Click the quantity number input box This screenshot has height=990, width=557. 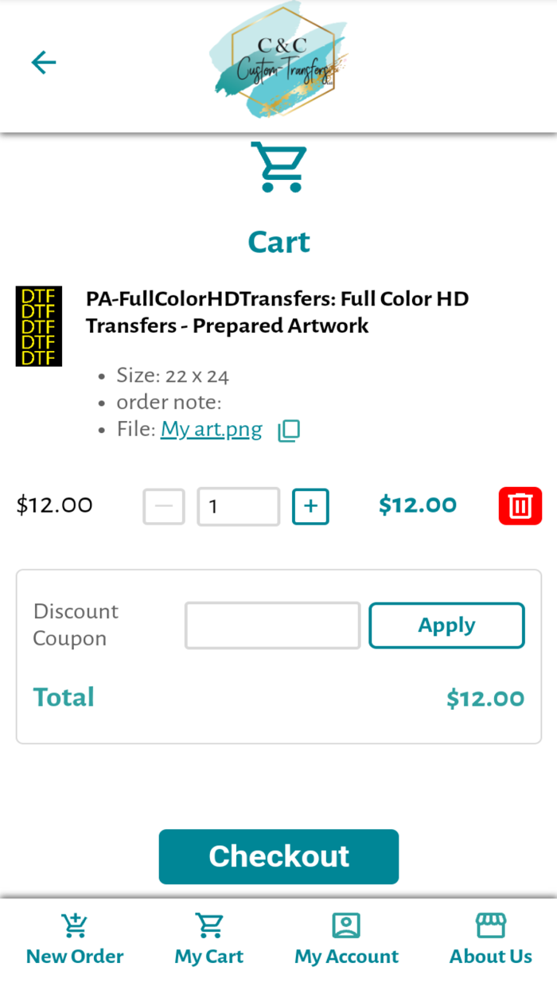click(238, 506)
